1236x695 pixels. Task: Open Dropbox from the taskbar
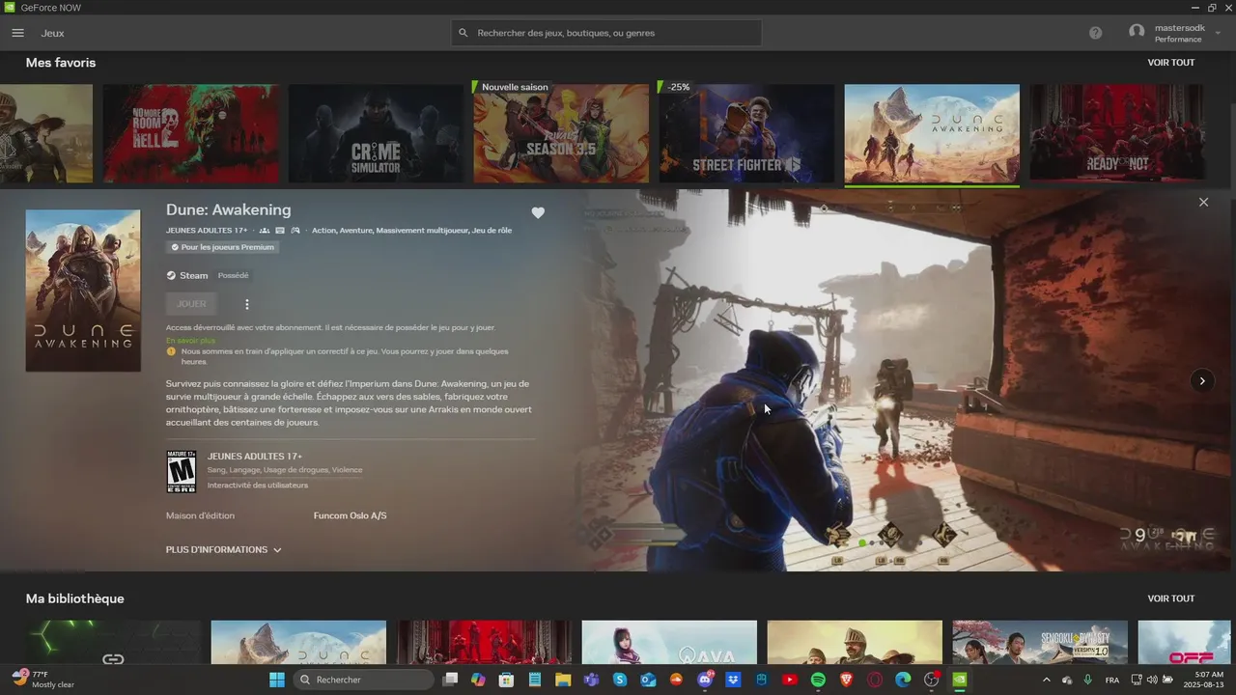(x=733, y=680)
